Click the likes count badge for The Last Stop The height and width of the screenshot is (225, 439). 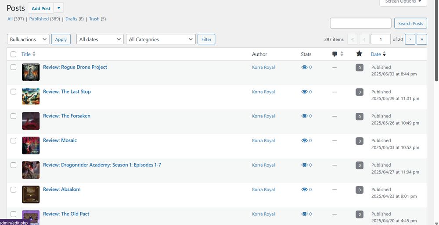click(359, 92)
